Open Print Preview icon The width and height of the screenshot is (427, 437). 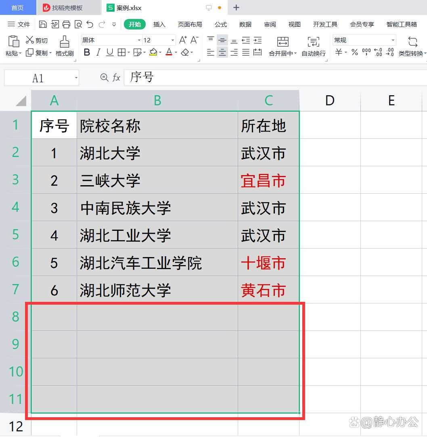tap(78, 25)
